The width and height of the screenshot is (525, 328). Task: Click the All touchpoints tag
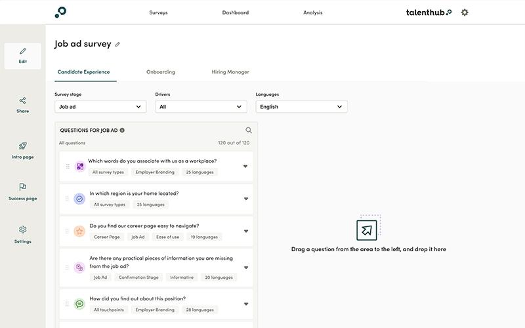pos(109,310)
